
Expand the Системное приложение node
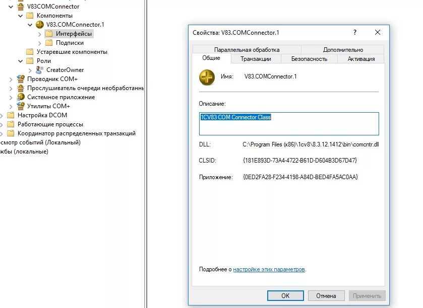[x=11, y=98]
